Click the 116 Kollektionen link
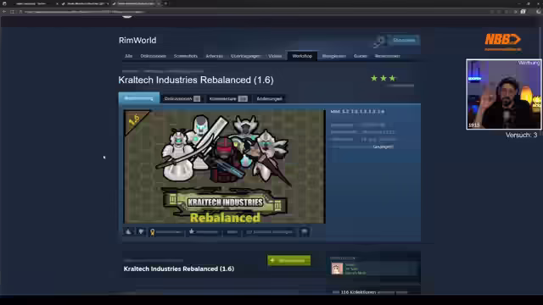The image size is (543, 305). tap(358, 292)
